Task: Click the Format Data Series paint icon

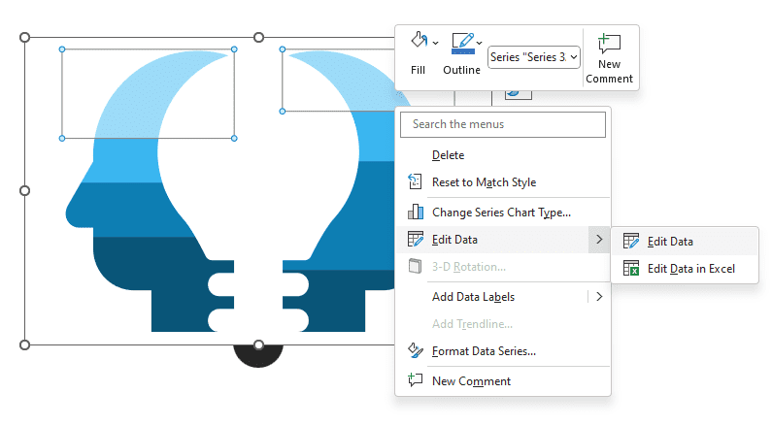Action: (416, 350)
